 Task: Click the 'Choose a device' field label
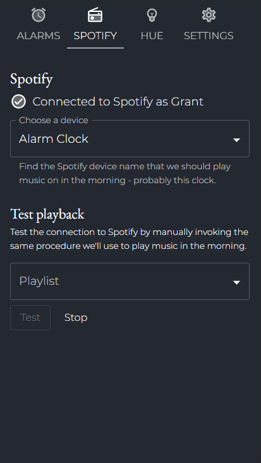54,120
